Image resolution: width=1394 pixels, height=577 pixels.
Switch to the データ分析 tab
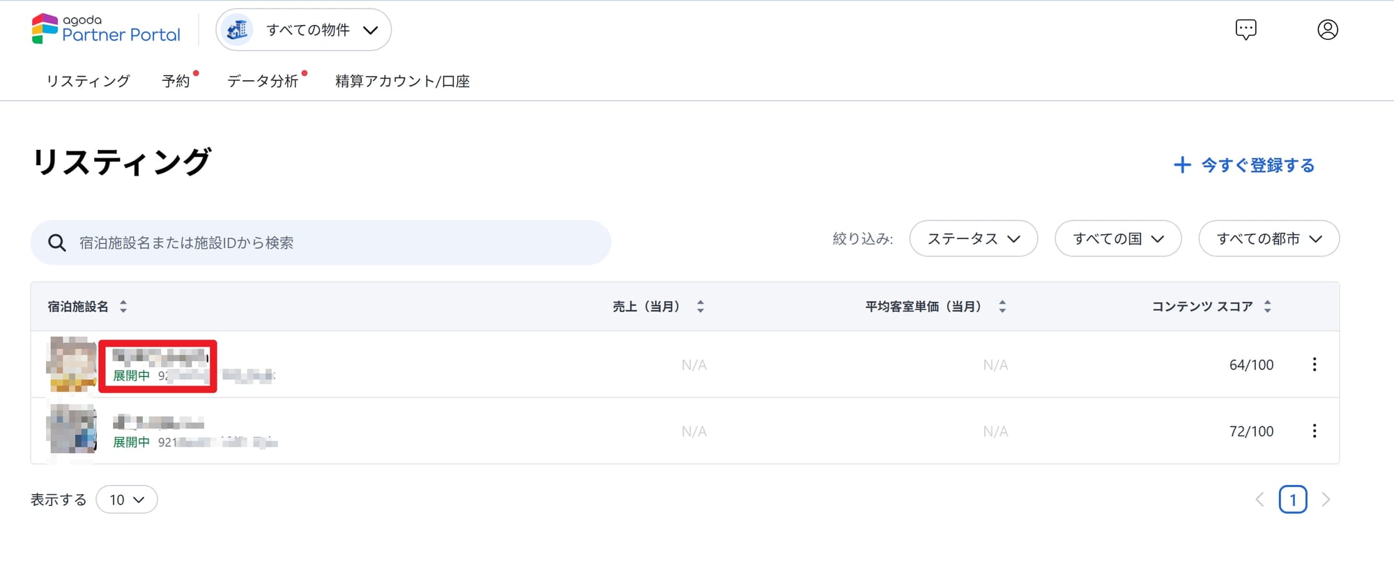point(263,81)
